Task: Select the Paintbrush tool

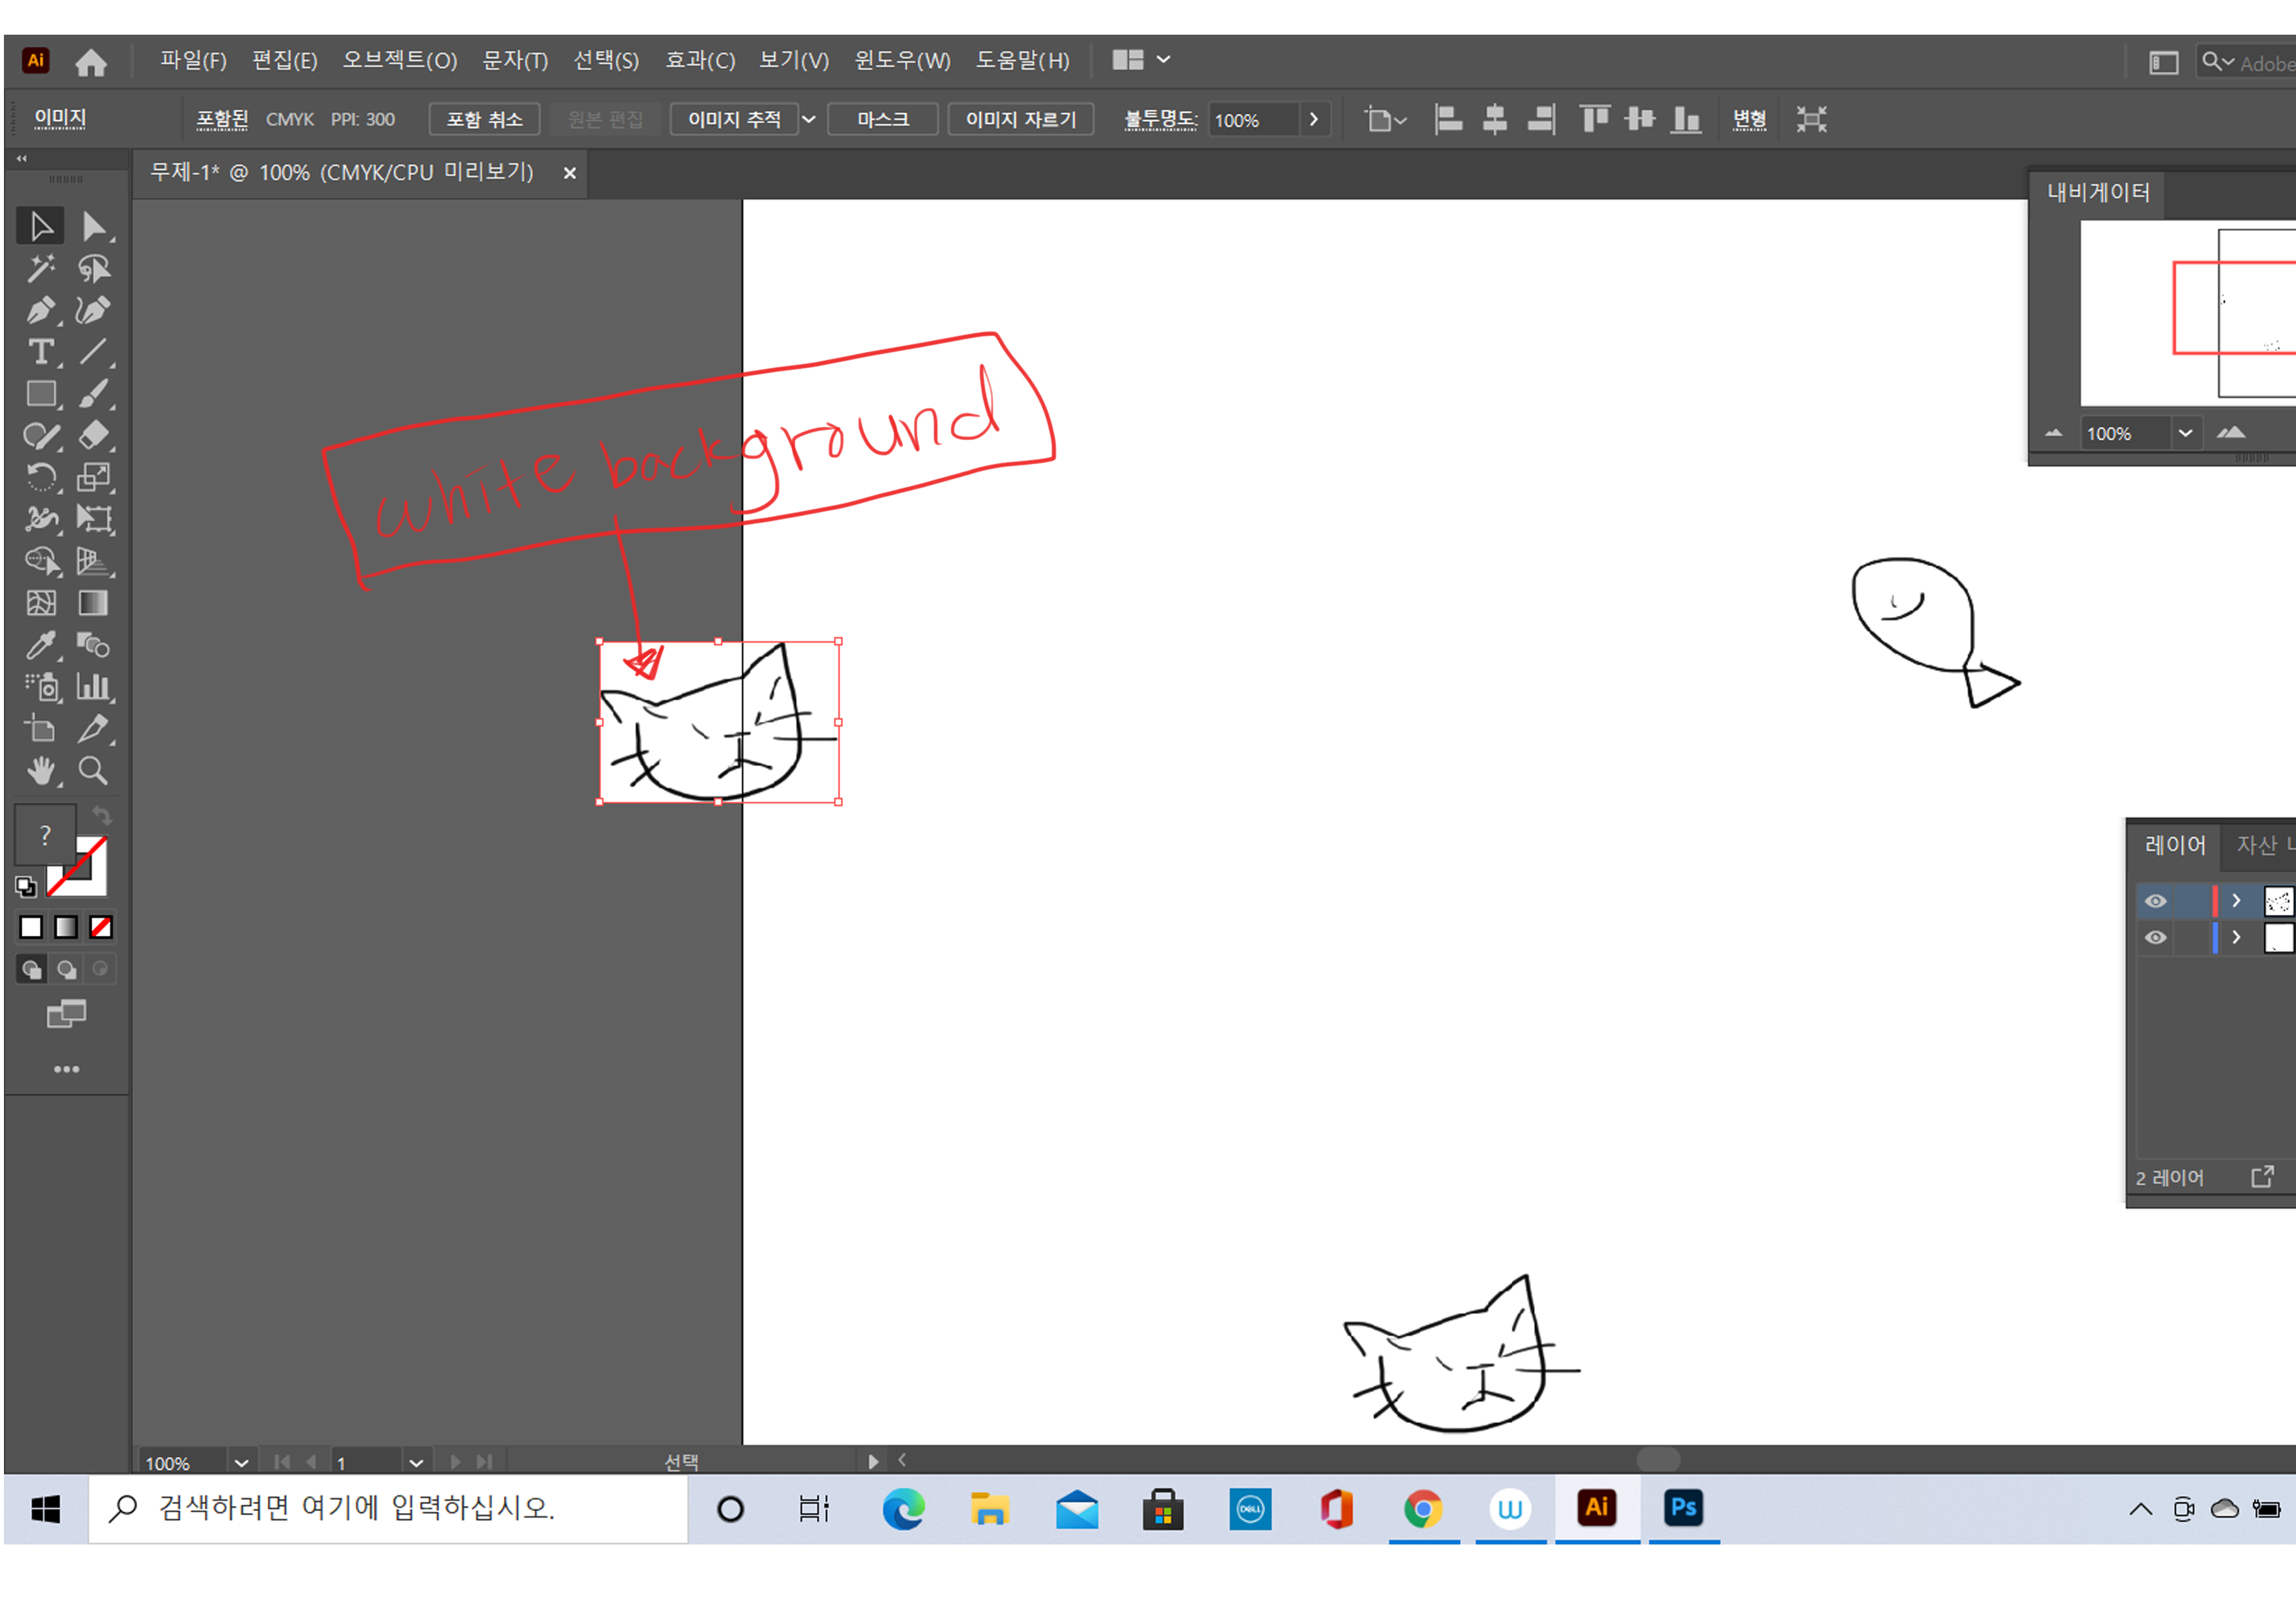Action: pyautogui.click(x=93, y=394)
